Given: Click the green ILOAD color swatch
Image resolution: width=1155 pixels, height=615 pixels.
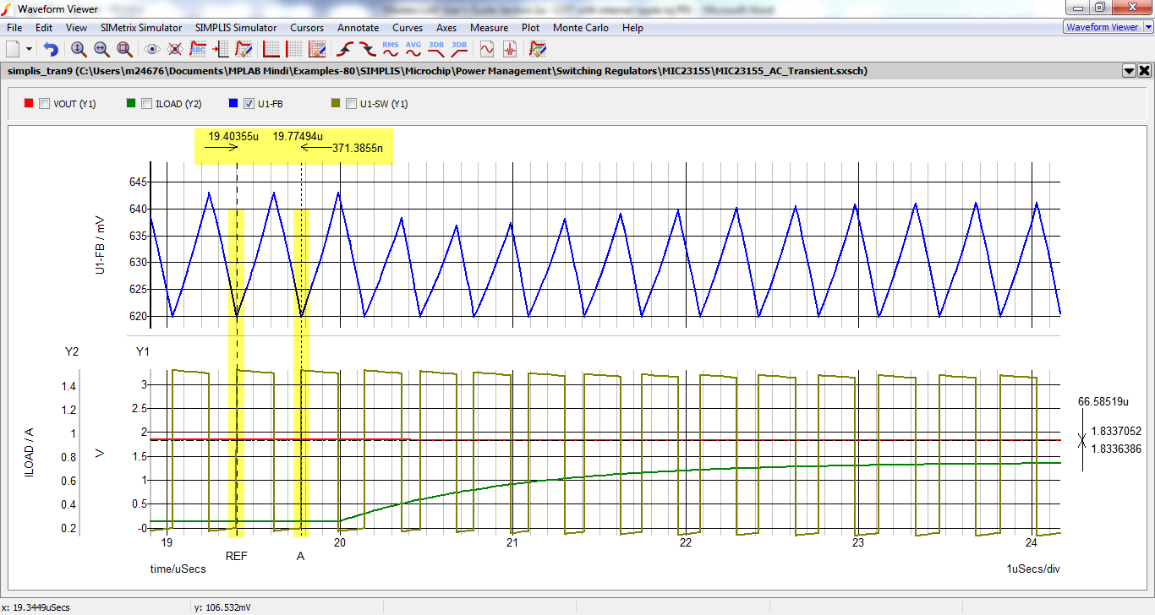Looking at the screenshot, I should [130, 104].
